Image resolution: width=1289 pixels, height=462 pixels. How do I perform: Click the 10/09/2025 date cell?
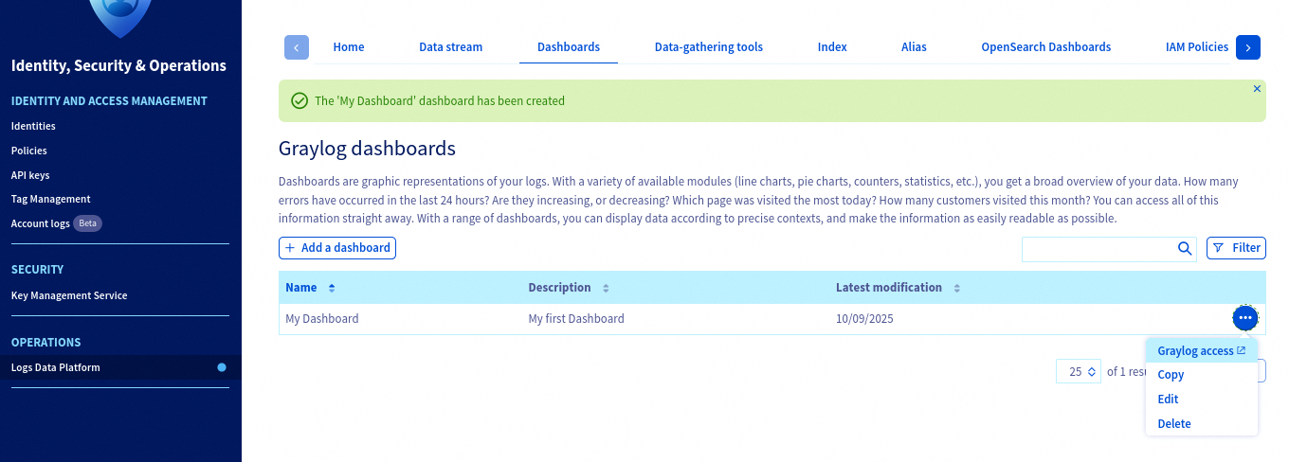(x=864, y=319)
